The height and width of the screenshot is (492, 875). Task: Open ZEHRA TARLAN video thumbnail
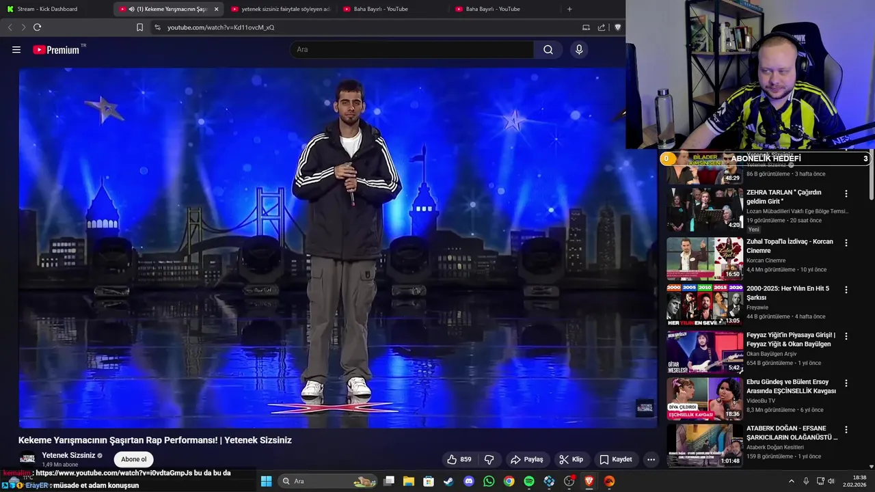coord(704,210)
